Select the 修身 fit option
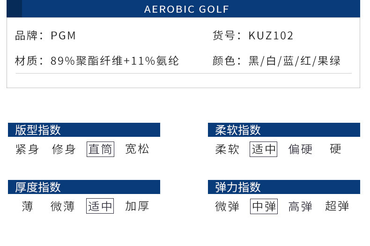The height and width of the screenshot is (246, 370). [x=64, y=149]
